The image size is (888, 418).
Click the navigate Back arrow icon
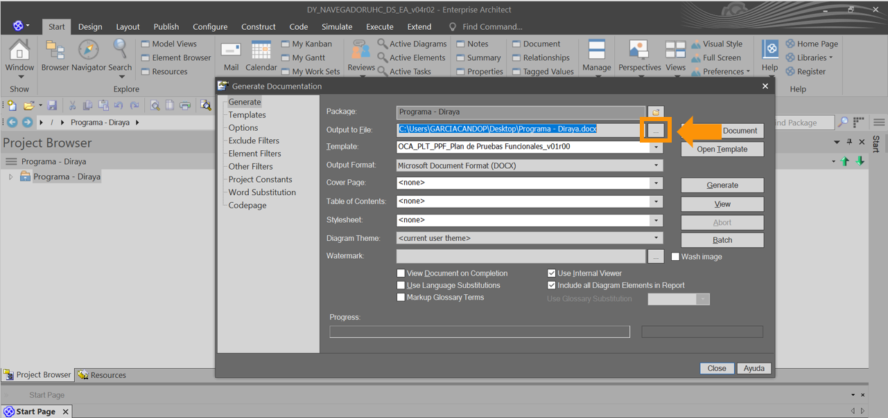point(12,122)
